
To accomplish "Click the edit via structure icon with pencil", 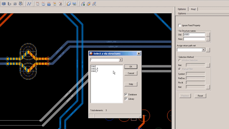I will click(88, 4).
